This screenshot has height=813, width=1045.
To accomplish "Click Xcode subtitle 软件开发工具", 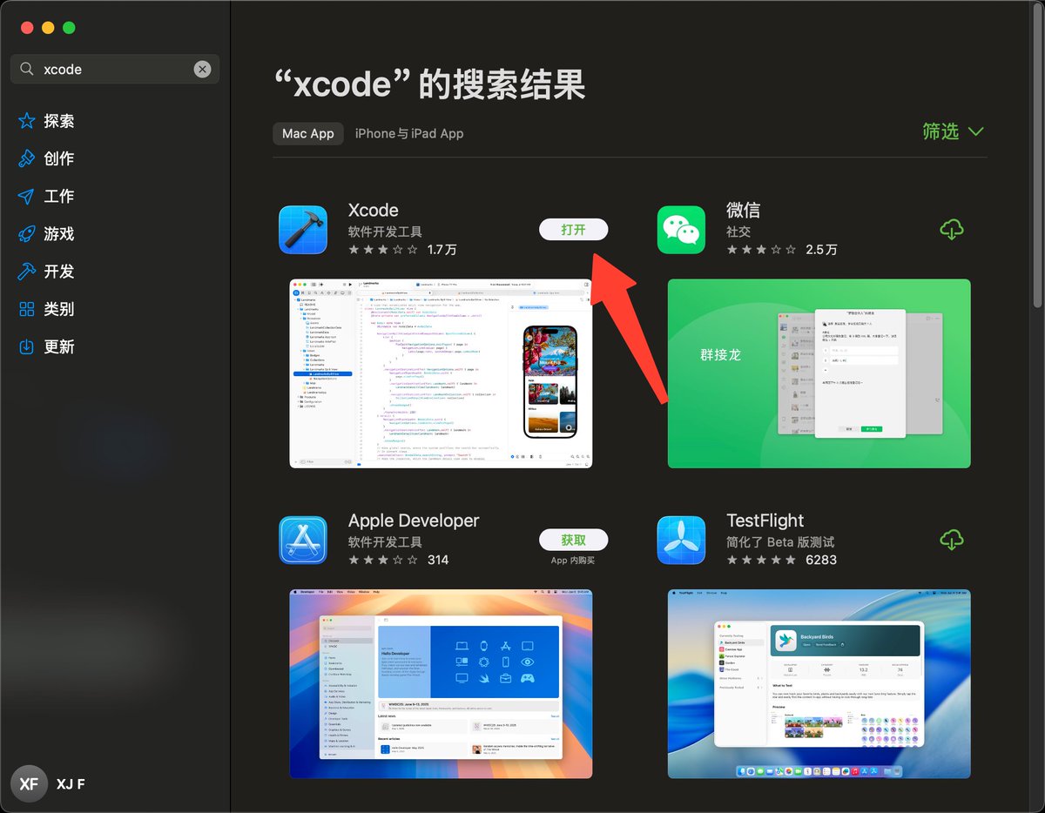I will pyautogui.click(x=385, y=232).
